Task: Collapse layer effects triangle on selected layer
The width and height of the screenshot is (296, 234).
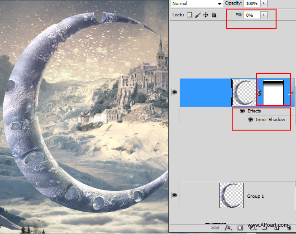Action: pos(292,93)
